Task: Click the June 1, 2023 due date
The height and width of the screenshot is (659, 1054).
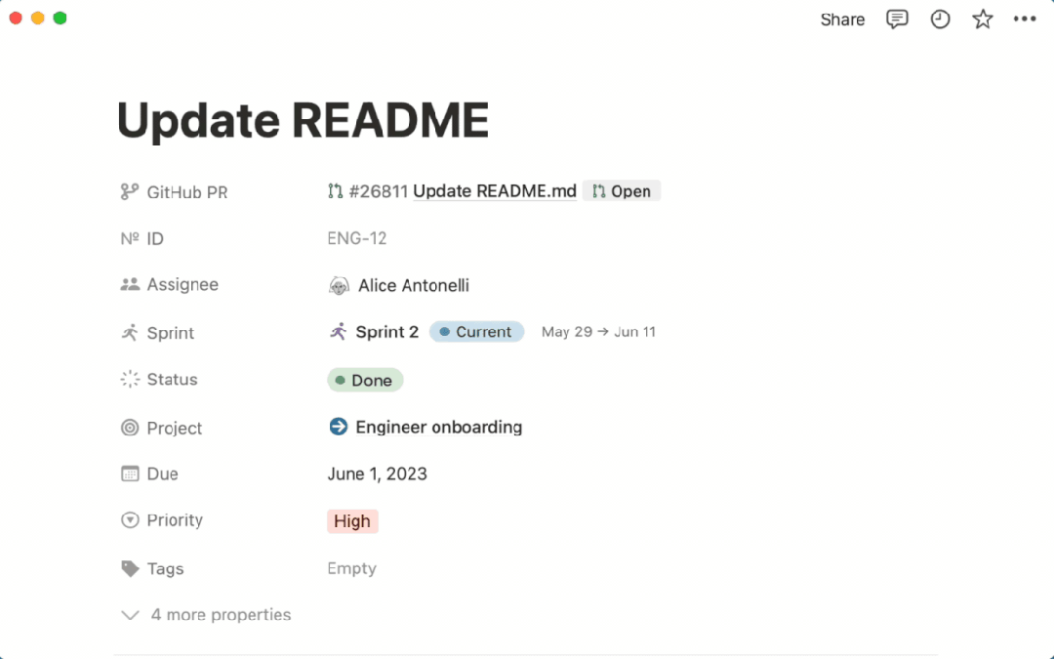Action: (377, 474)
